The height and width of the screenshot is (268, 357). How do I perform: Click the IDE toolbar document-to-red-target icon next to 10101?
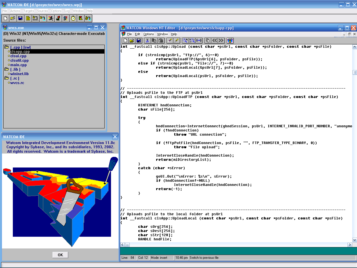tap(43, 18)
